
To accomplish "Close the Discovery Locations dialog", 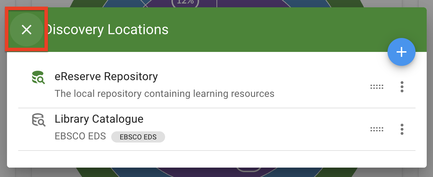I will tap(27, 30).
